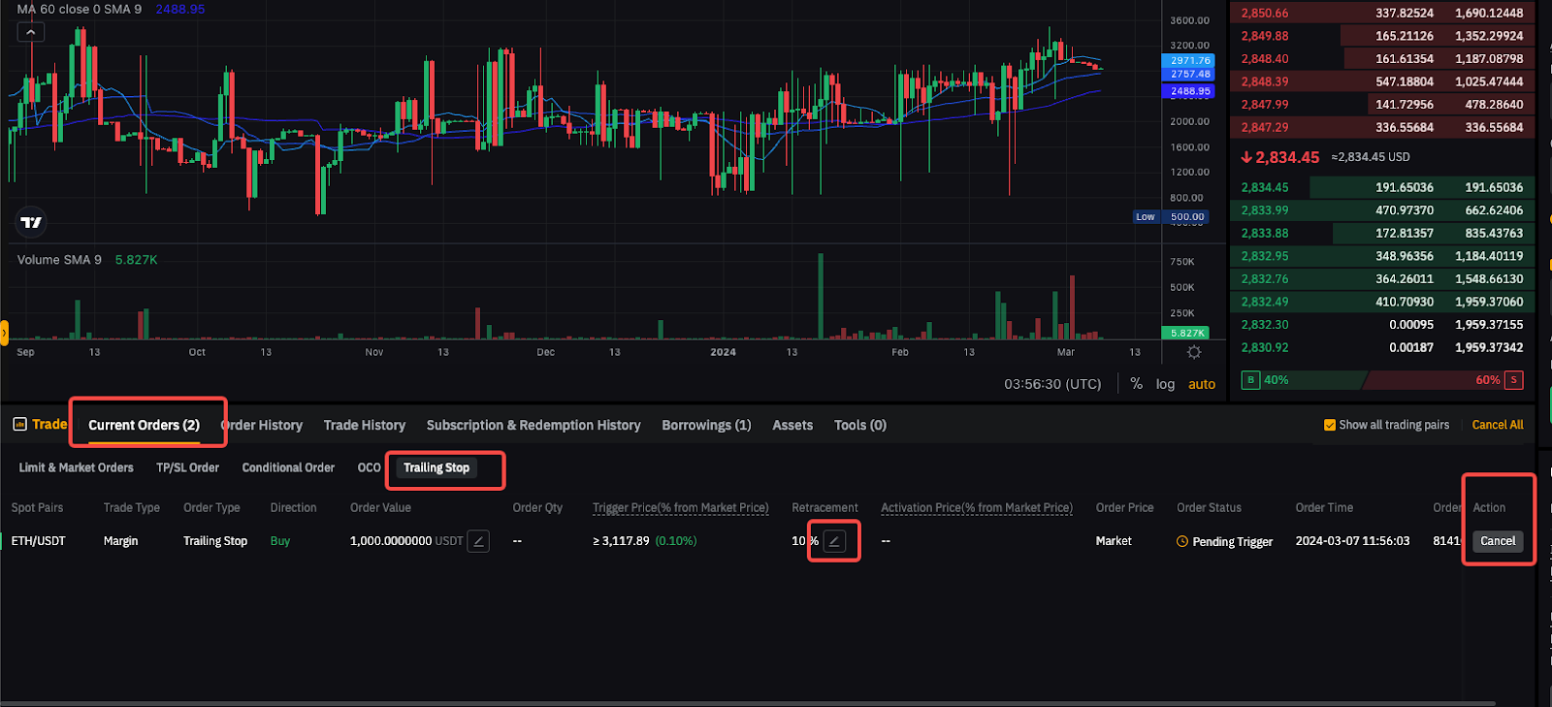
Task: Click the red S sell ratio badge
Action: [x=1513, y=380]
